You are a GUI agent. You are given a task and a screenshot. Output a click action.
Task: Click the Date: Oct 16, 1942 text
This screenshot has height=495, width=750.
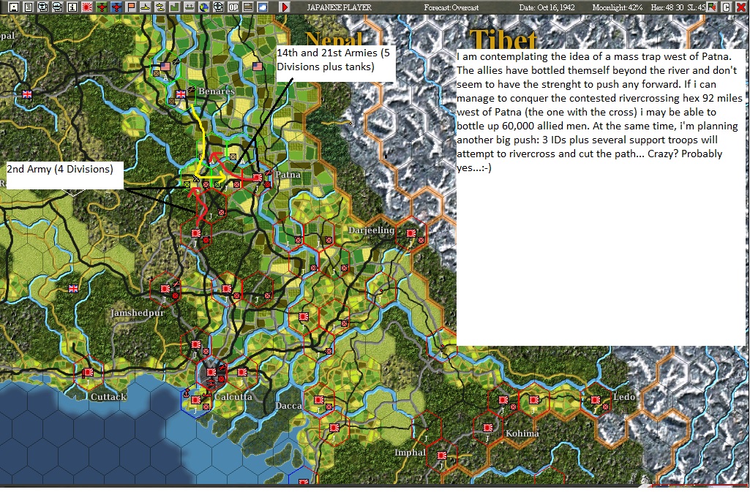point(547,7)
